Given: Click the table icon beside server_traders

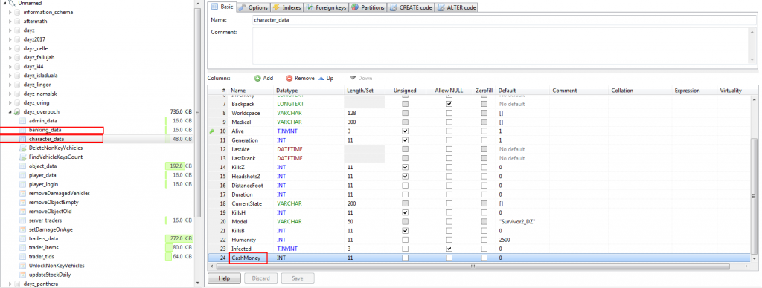Looking at the screenshot, I should pyautogui.click(x=22, y=220).
